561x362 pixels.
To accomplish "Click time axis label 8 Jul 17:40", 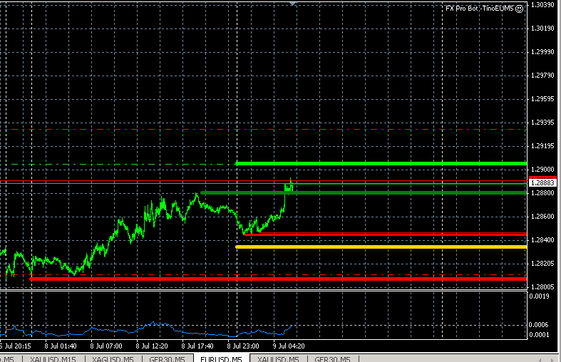I will [x=197, y=346].
